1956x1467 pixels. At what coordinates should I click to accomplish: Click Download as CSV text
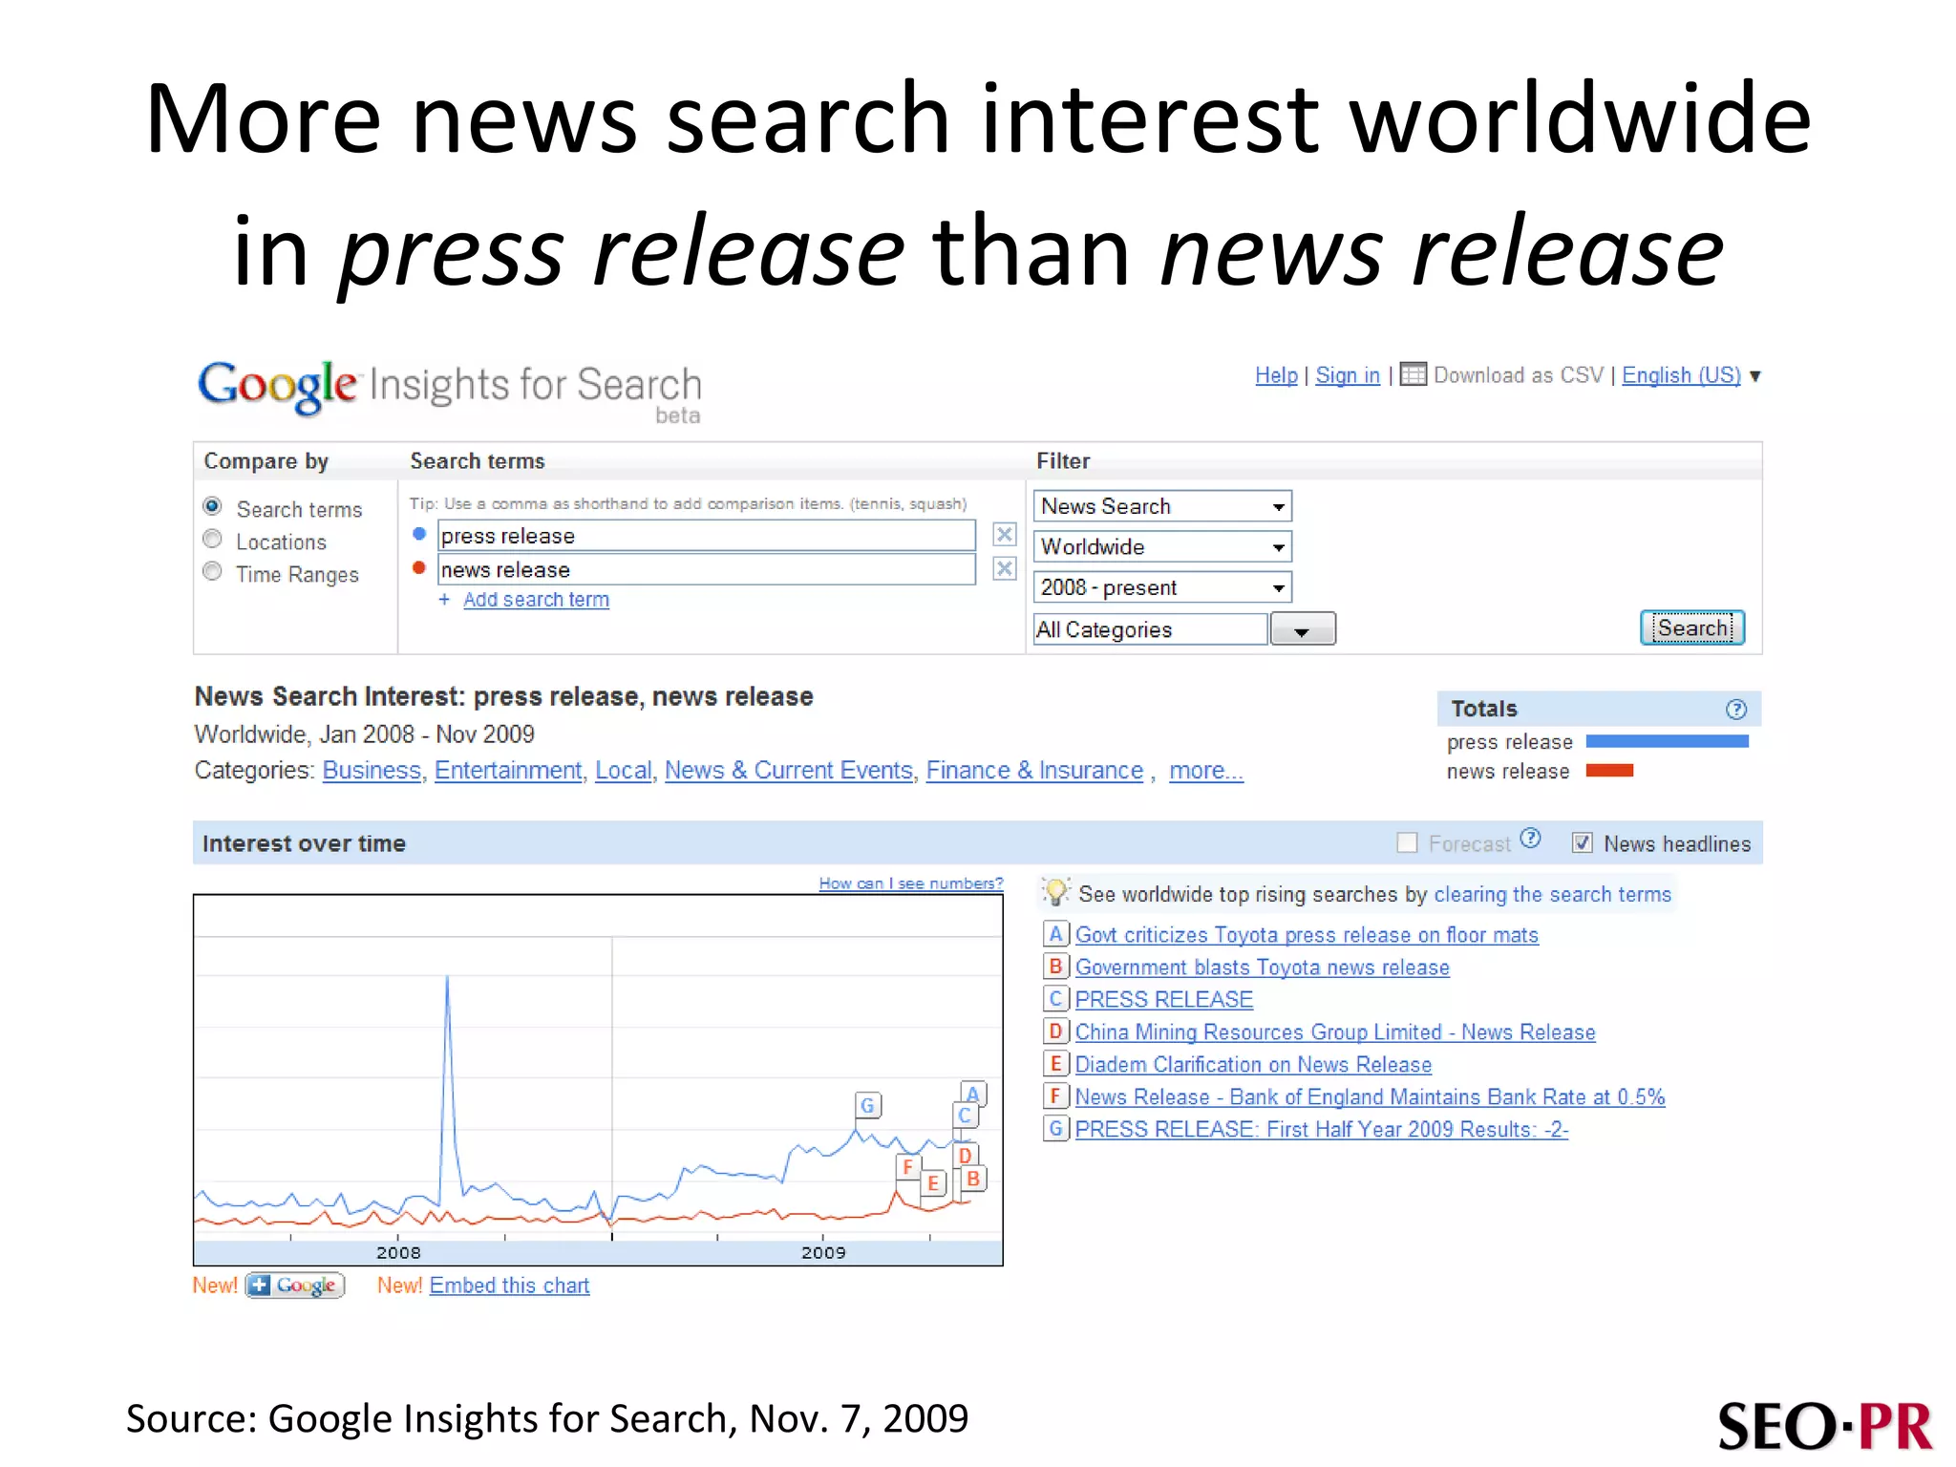1518,375
